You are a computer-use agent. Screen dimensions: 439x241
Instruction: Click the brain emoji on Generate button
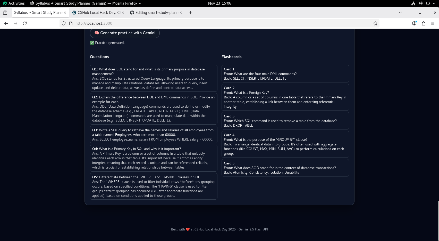(97, 33)
